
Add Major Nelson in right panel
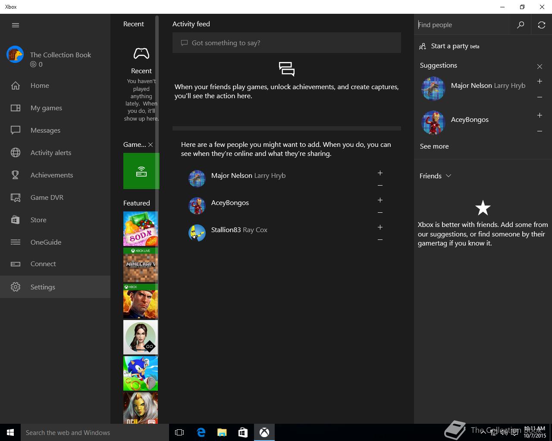click(x=539, y=81)
